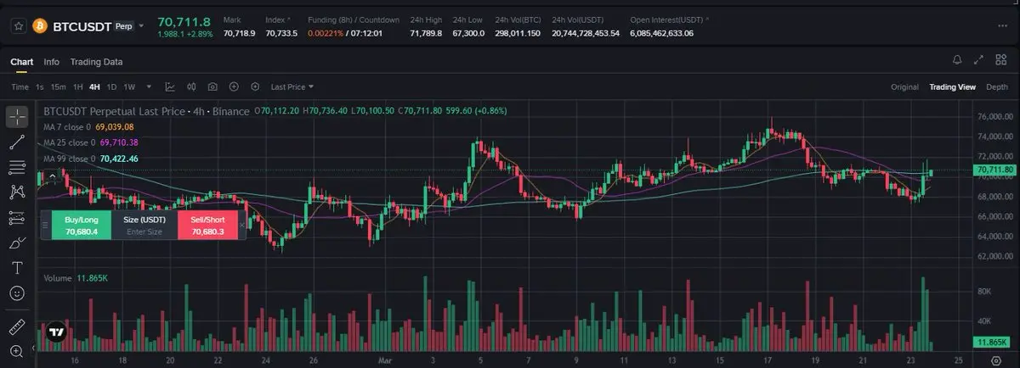This screenshot has height=368, width=1020.
Task: Open the Trading Data tab
Action: [96, 62]
